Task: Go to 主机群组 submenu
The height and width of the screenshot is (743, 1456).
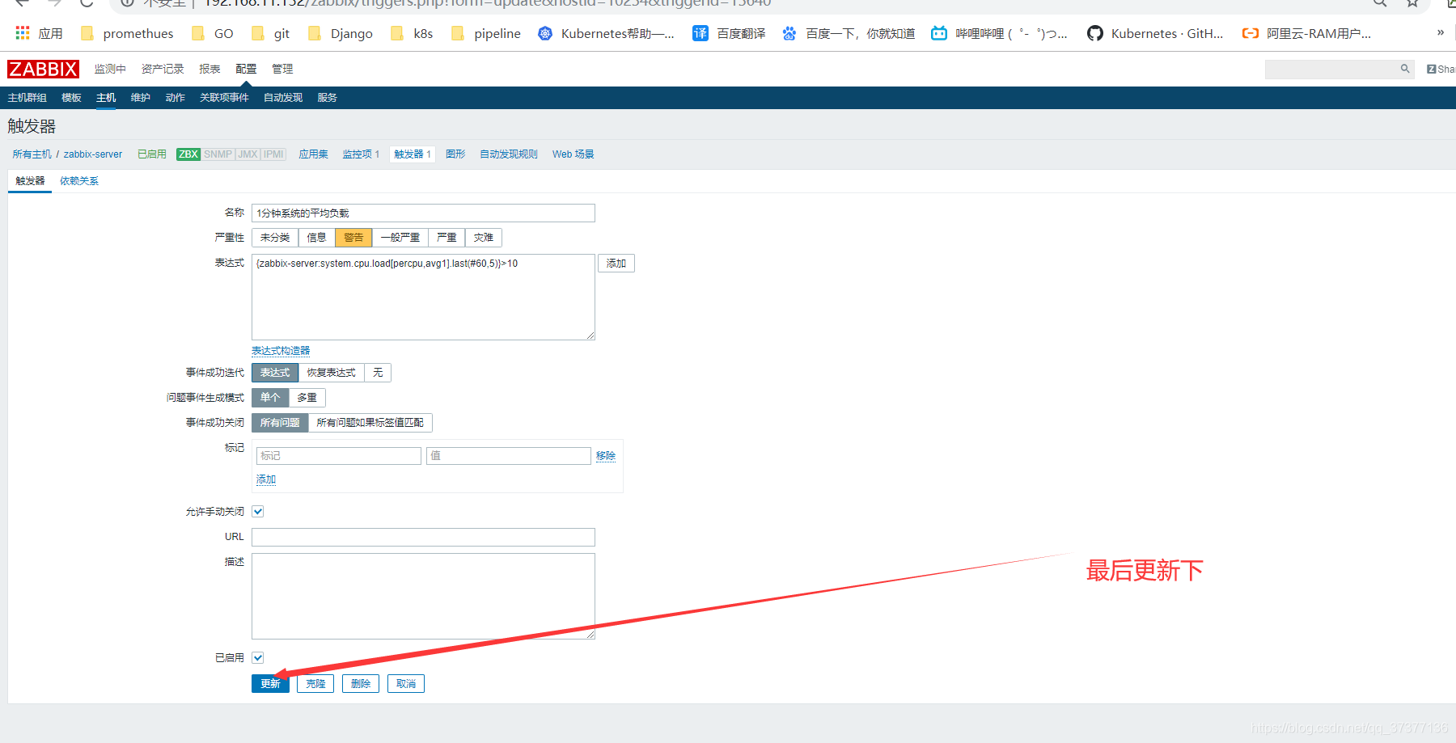Action: pyautogui.click(x=28, y=98)
